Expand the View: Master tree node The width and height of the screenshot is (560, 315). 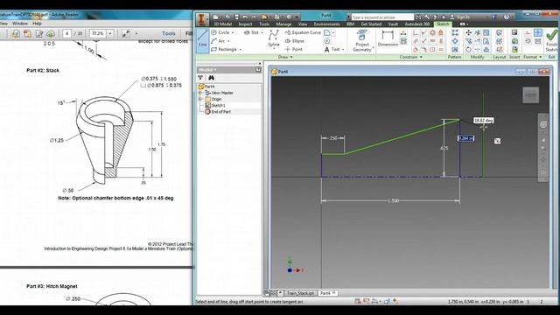tap(200, 93)
